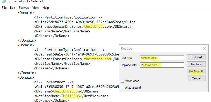This screenshot has height=102, width=211.
Task: Close the Replace dialog
Action: pos(205,48)
